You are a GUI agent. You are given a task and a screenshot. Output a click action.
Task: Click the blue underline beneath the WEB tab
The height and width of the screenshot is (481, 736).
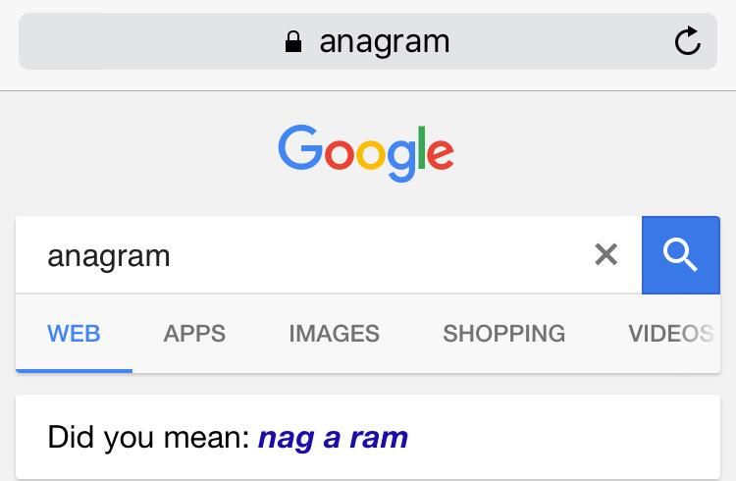(74, 370)
